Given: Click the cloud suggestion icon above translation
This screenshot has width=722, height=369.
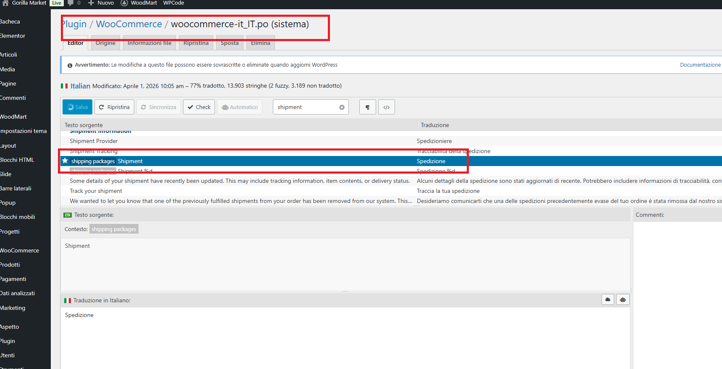Looking at the screenshot, I should [608, 299].
